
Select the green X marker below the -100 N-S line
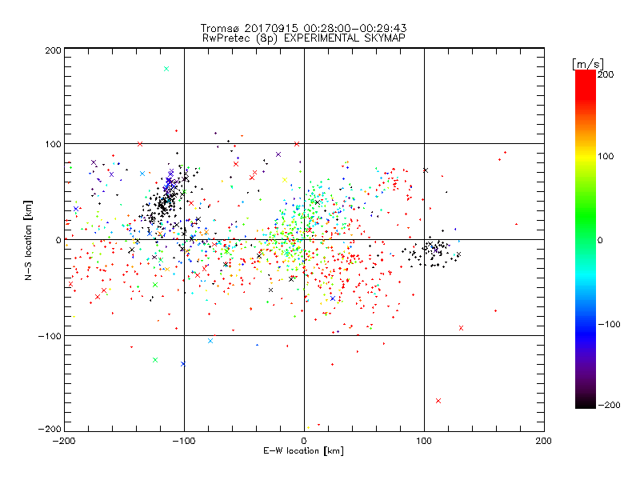pyautogui.click(x=155, y=360)
